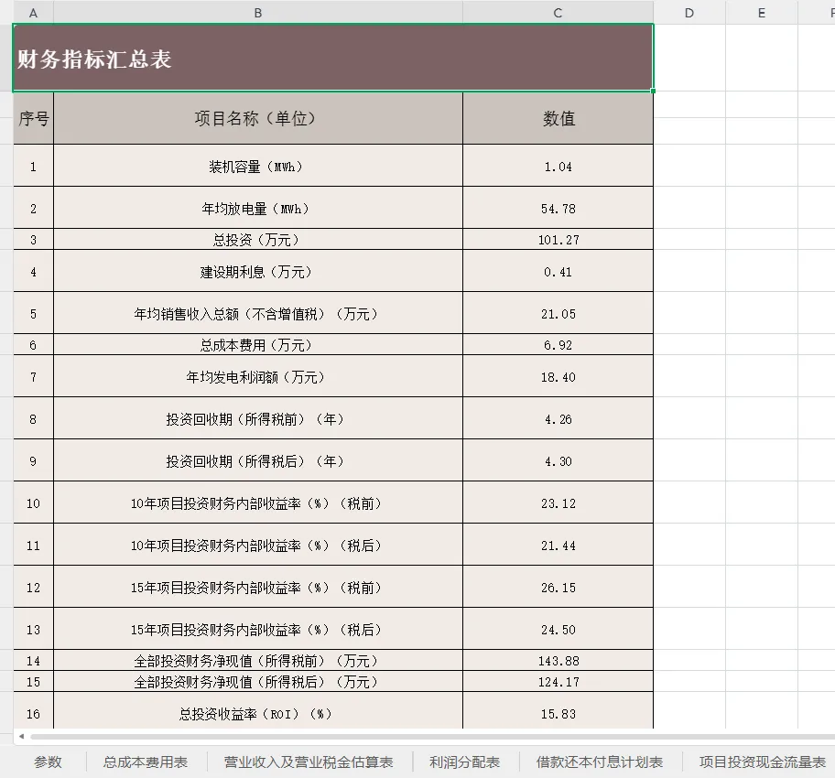Select column D header
The width and height of the screenshot is (835, 778).
pyautogui.click(x=689, y=13)
